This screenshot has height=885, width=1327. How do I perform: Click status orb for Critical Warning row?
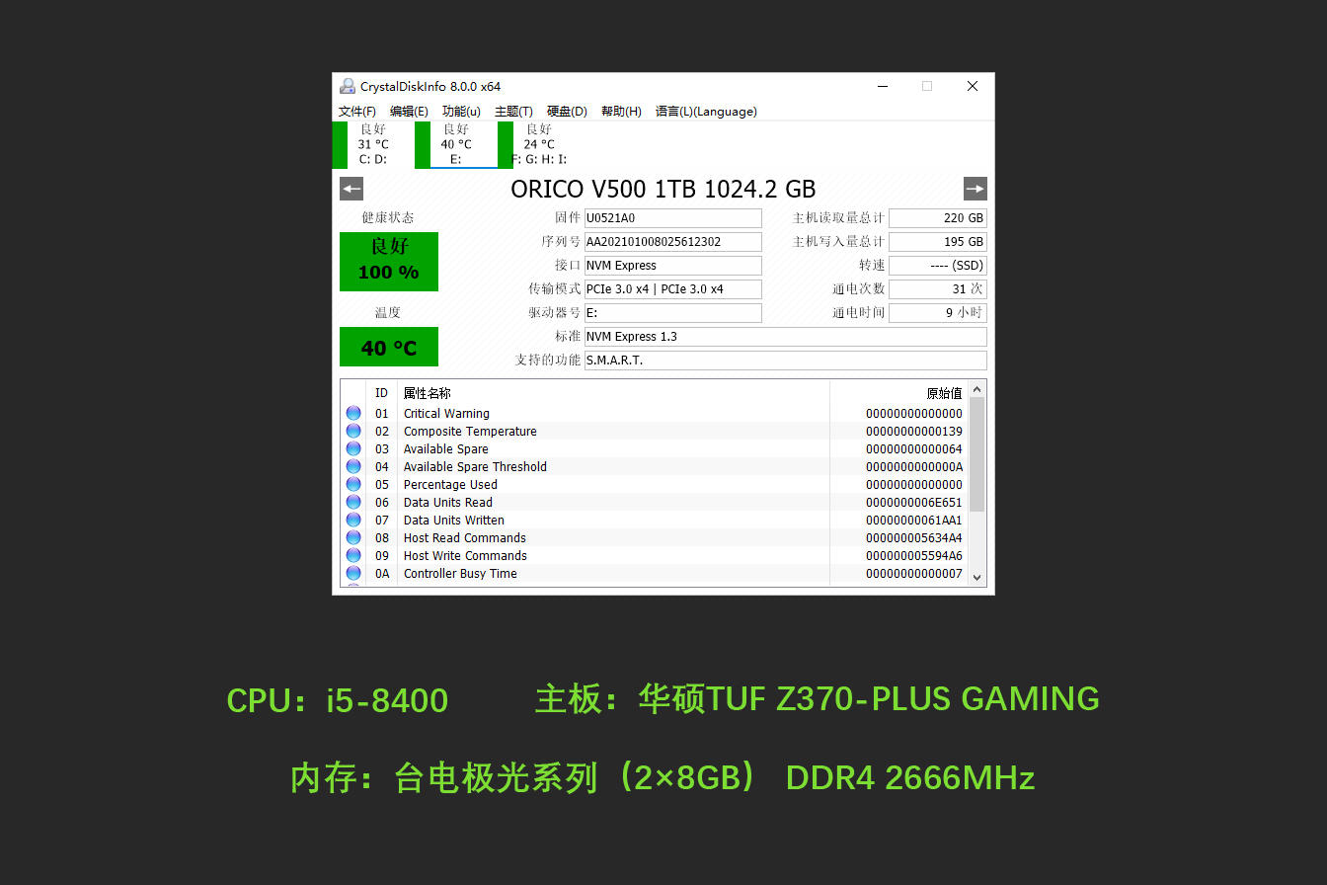[x=353, y=414]
